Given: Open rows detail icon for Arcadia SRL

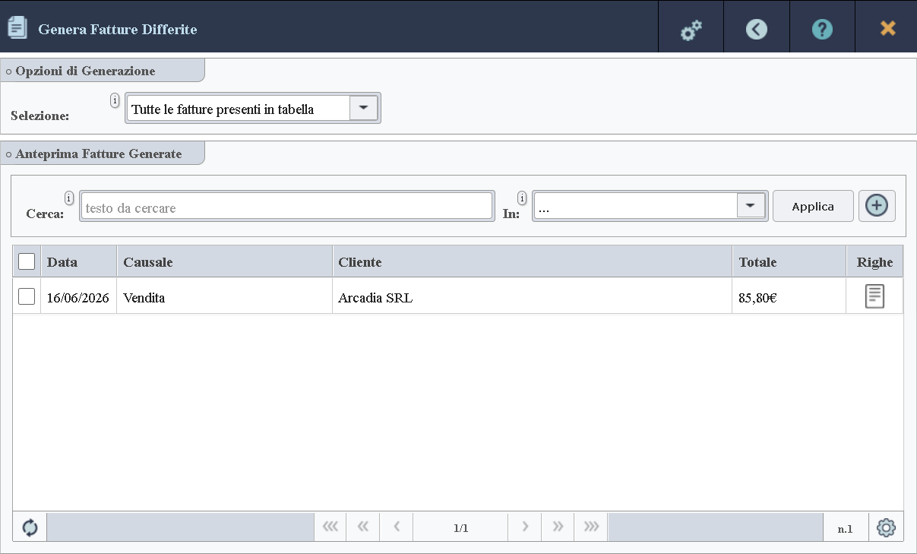Looking at the screenshot, I should (x=874, y=296).
